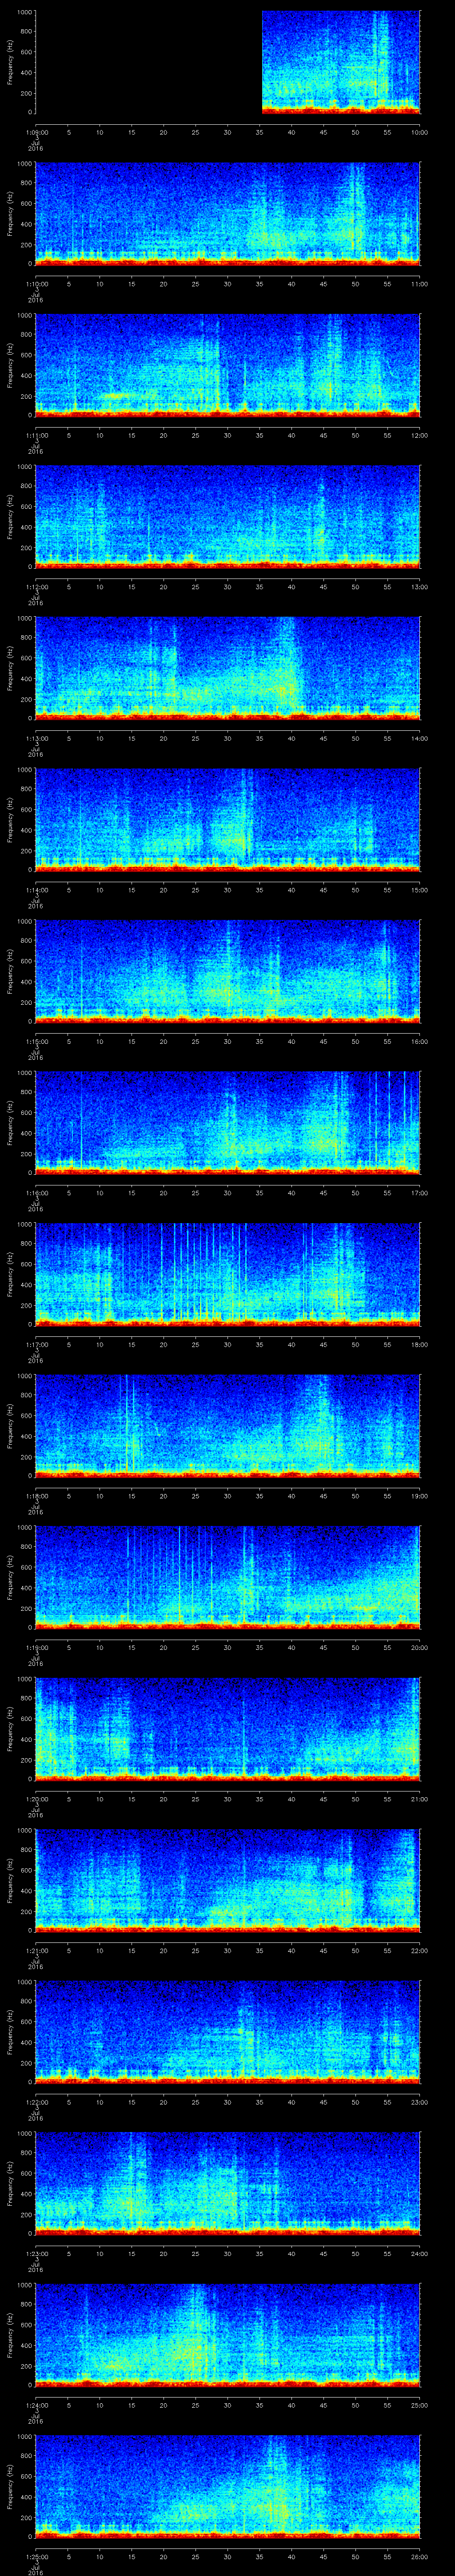This screenshot has width=455, height=2576.
Task: Click the spectrogram panel starting at 1:14:00
Action: (x=227, y=819)
